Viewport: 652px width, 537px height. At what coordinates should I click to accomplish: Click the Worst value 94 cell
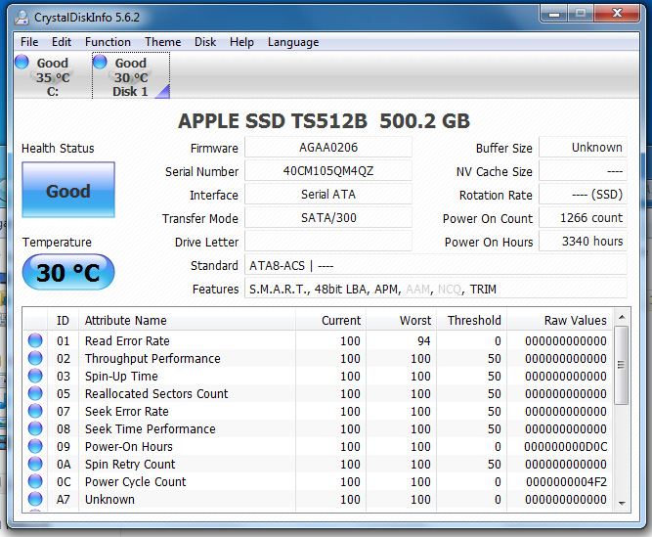[423, 340]
